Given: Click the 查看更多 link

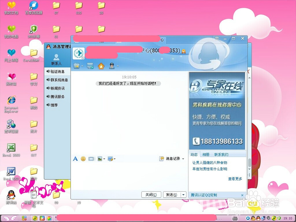Looking at the screenshot, I should [235, 178].
